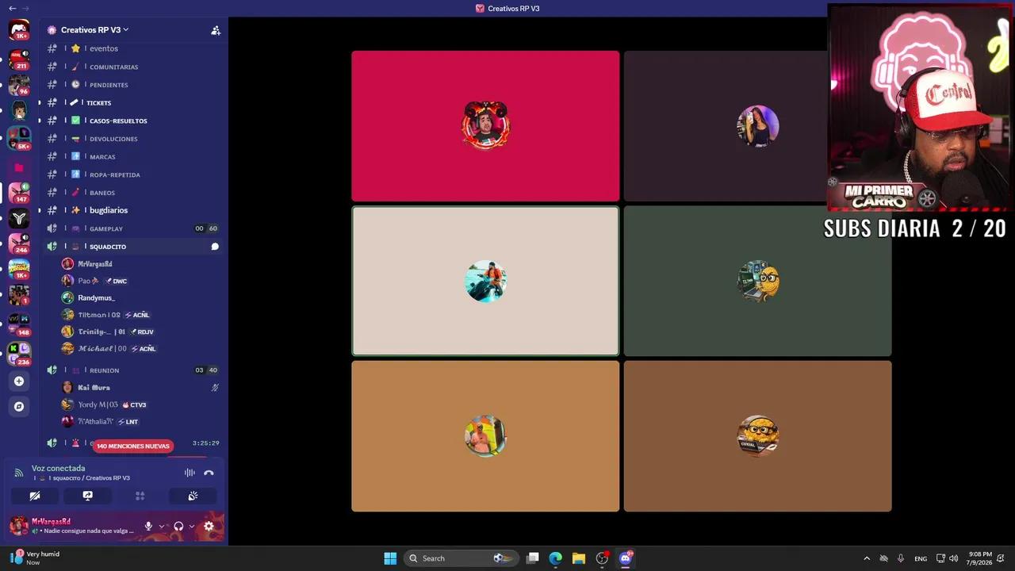Screen dimensions: 1015x571
Task: Expand headphones output options chevron
Action: pyautogui.click(x=192, y=526)
